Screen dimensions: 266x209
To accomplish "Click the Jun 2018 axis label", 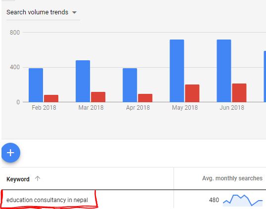I will tap(232, 108).
